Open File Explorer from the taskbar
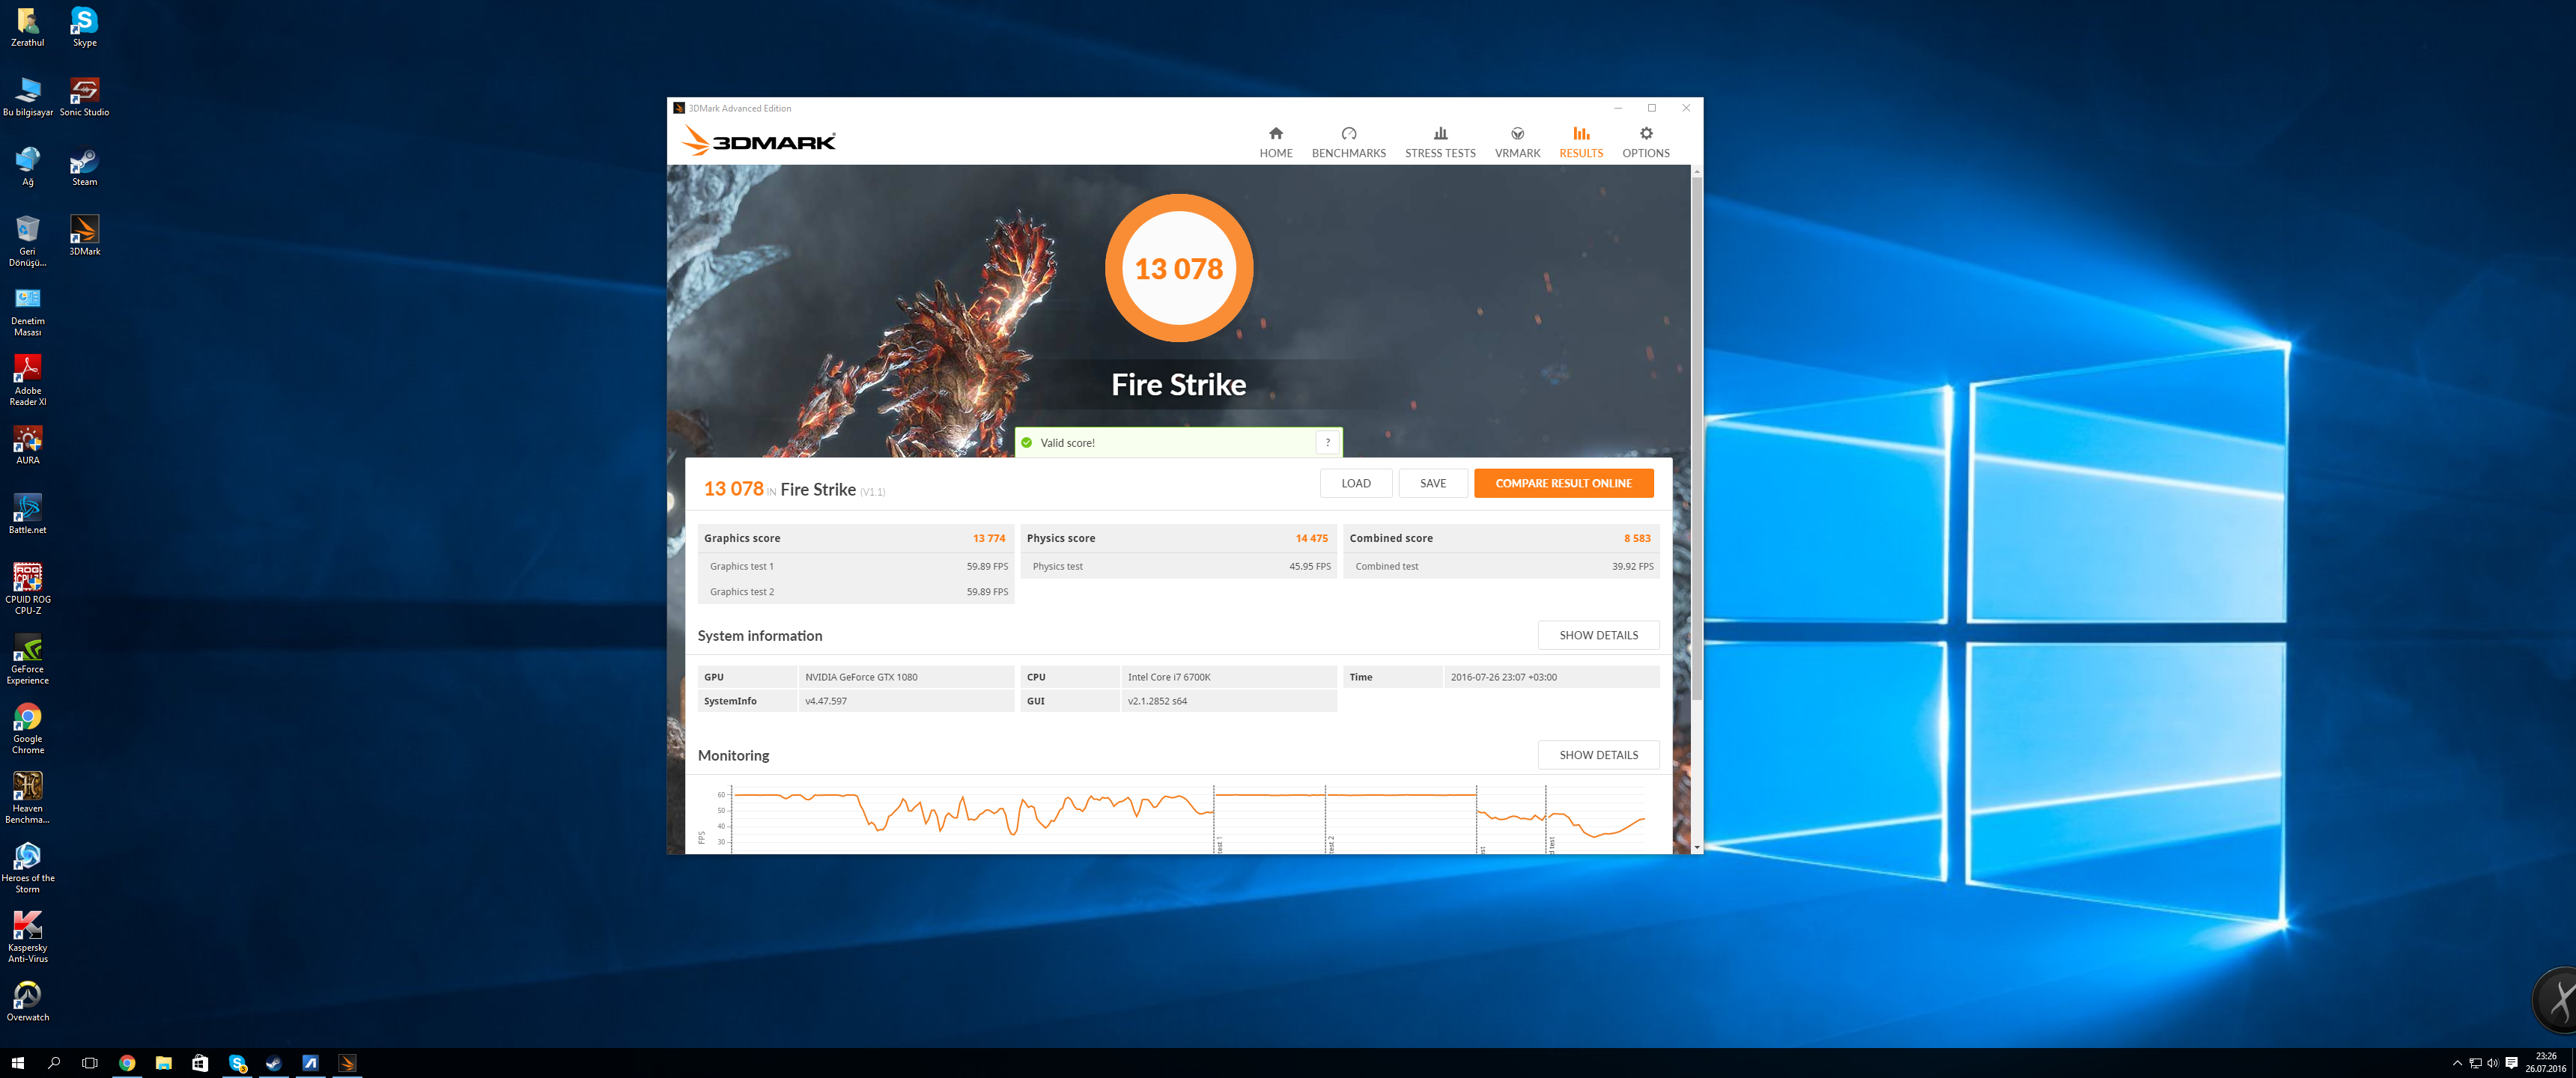This screenshot has width=2576, height=1078. click(163, 1063)
